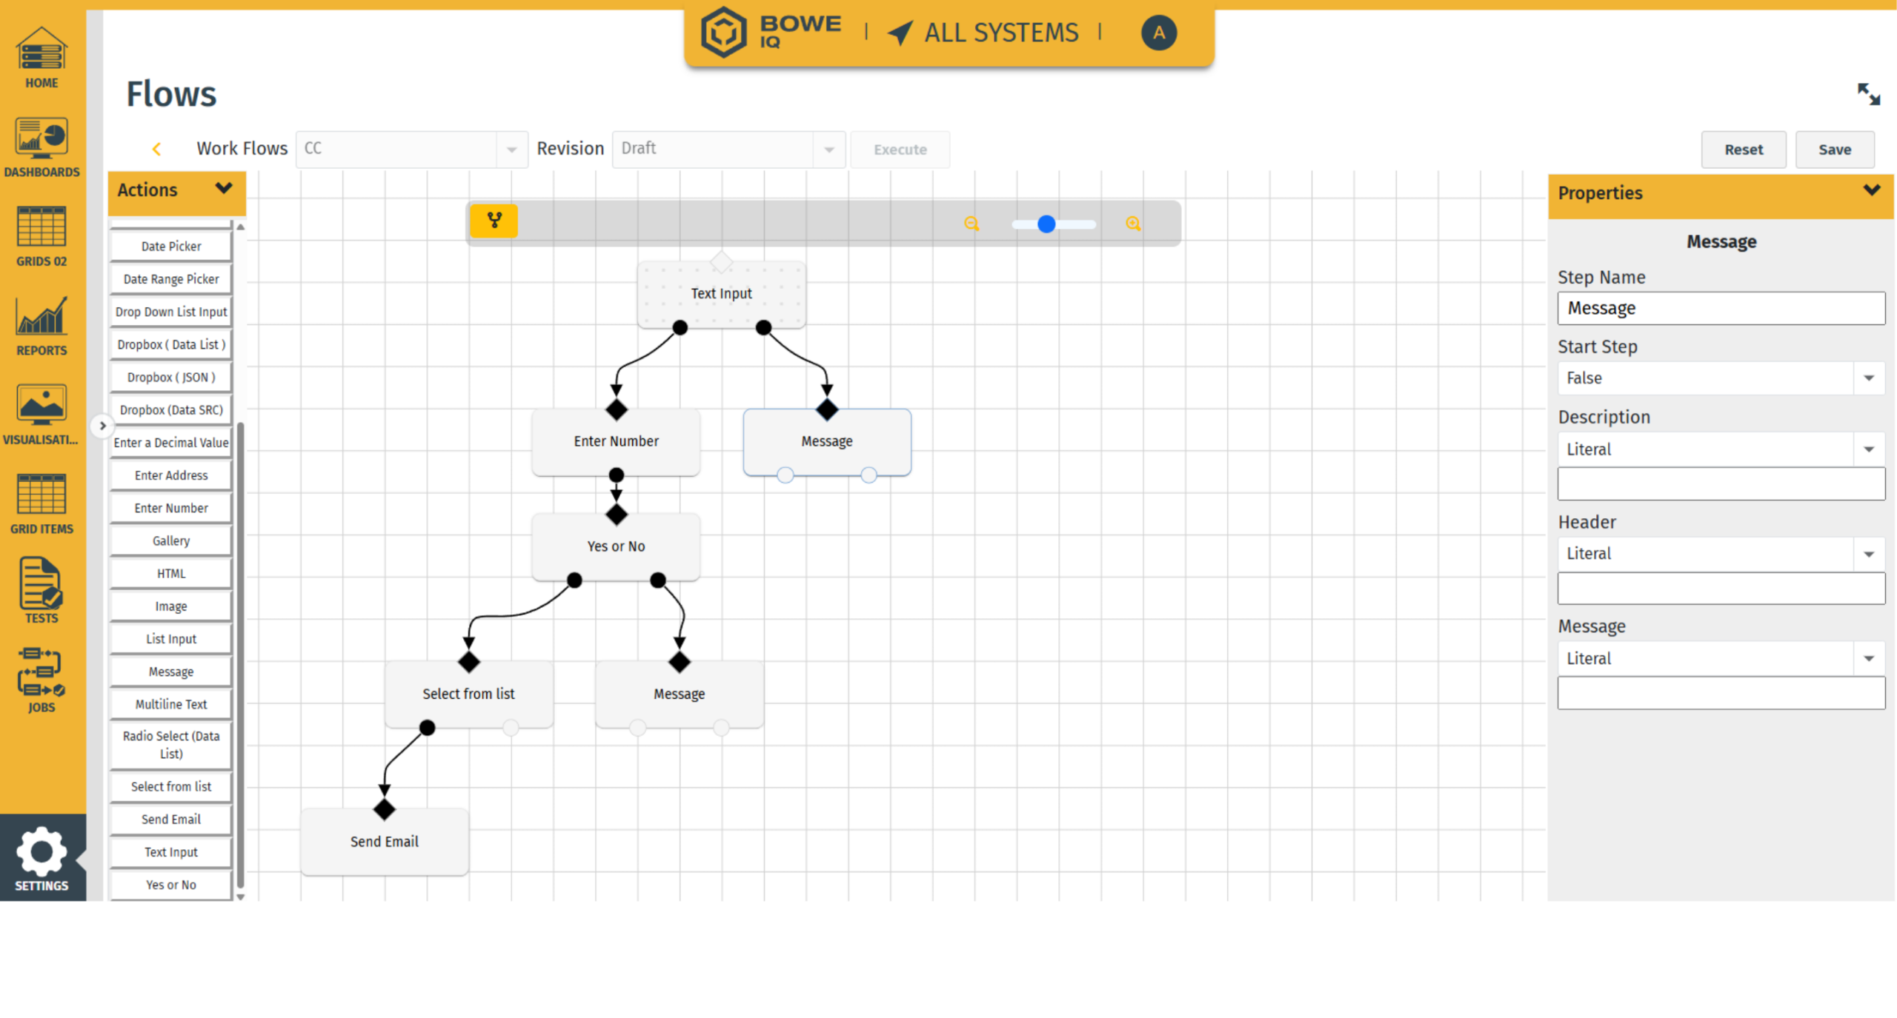Open the Revision Draft dropdown

click(828, 149)
